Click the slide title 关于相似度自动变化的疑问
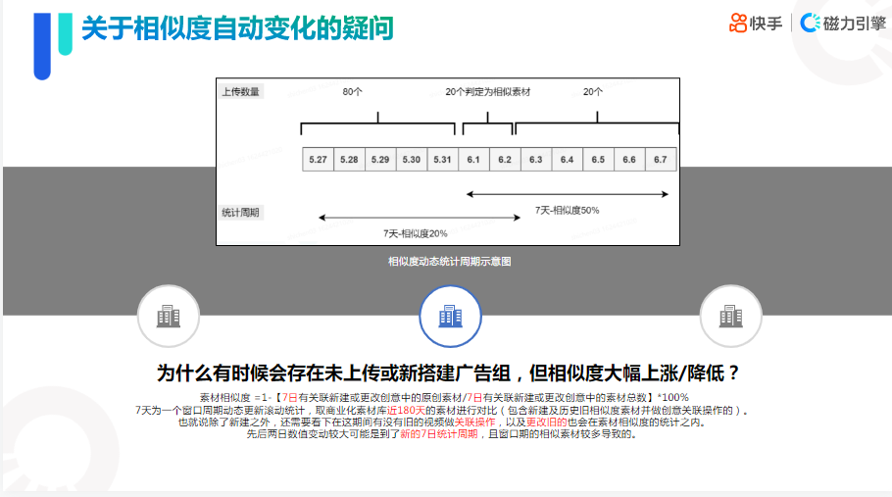The image size is (892, 497). click(x=237, y=28)
